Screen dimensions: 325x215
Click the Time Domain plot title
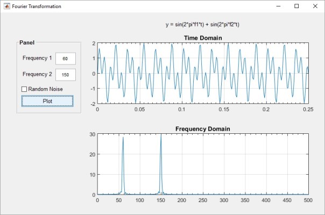[x=202, y=38]
